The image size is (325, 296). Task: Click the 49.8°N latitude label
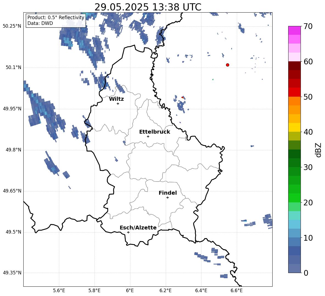coord(13,150)
